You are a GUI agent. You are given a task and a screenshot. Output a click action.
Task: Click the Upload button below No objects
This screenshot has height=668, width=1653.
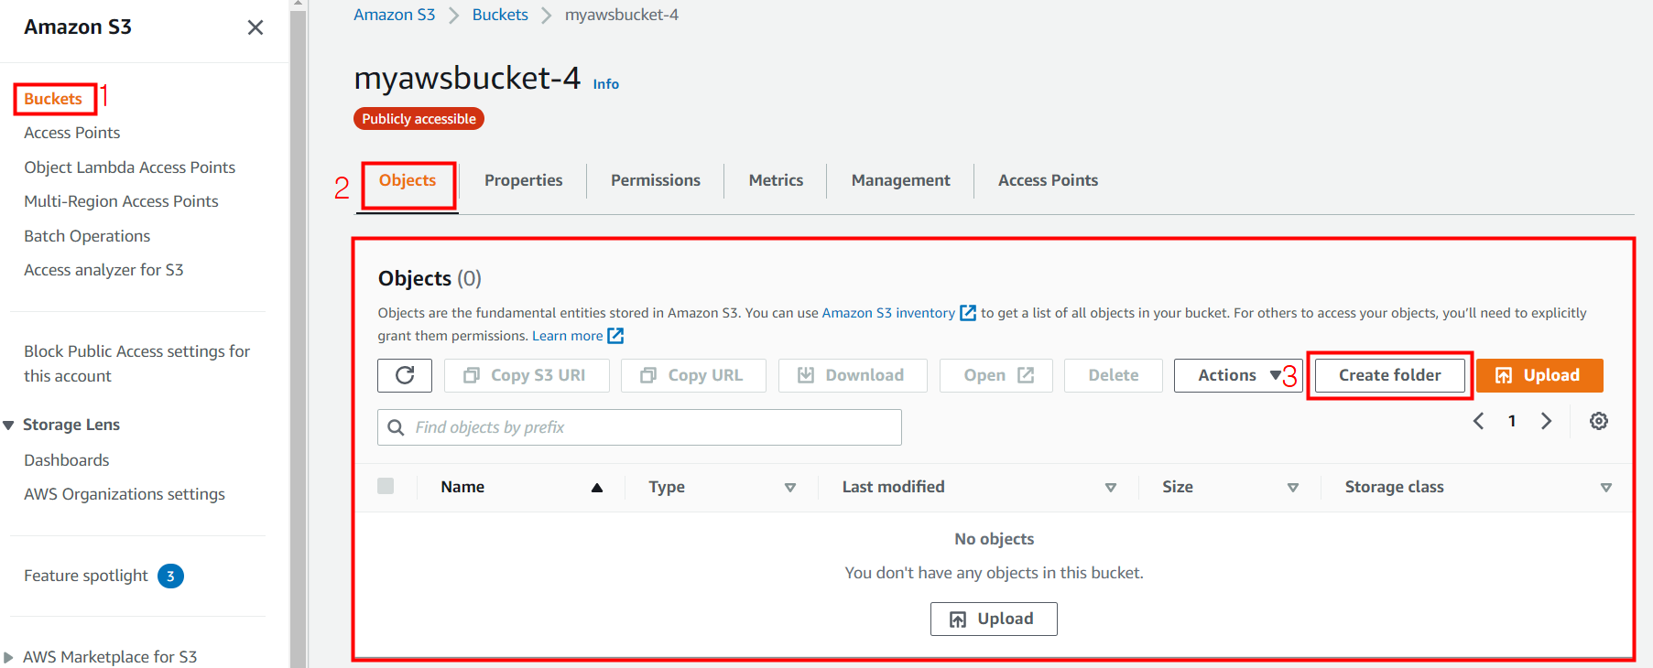point(994,619)
